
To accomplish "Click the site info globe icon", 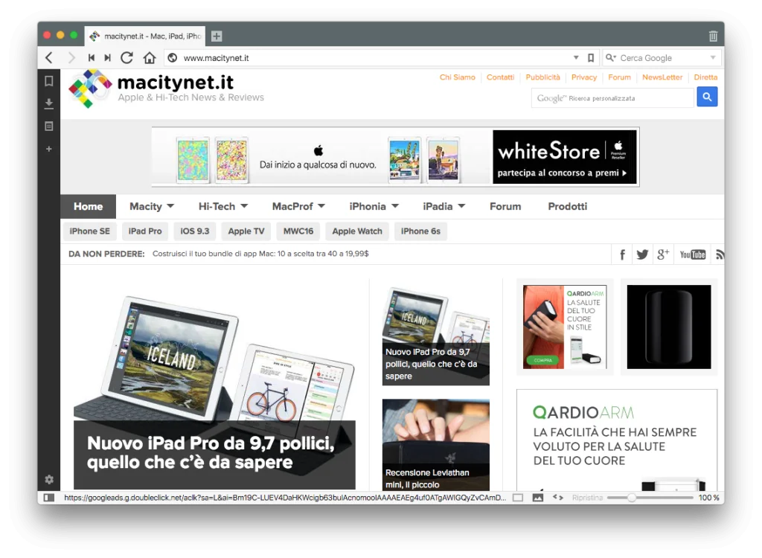I will pos(172,58).
